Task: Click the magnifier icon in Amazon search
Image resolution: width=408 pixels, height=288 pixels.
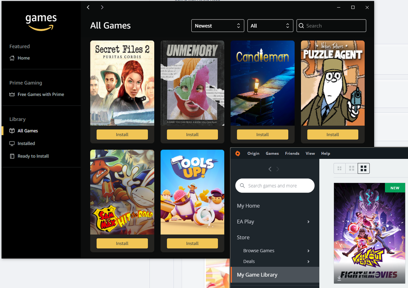Action: [x=301, y=26]
